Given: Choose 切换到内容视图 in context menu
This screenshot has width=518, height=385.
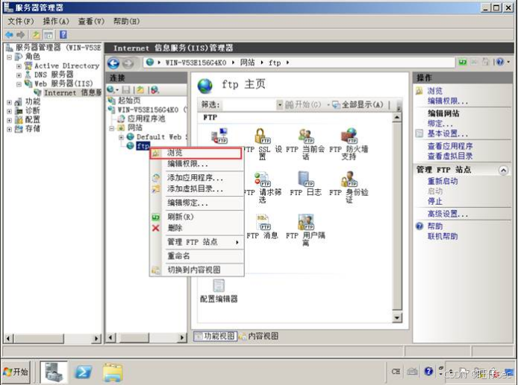Looking at the screenshot, I should (x=197, y=270).
